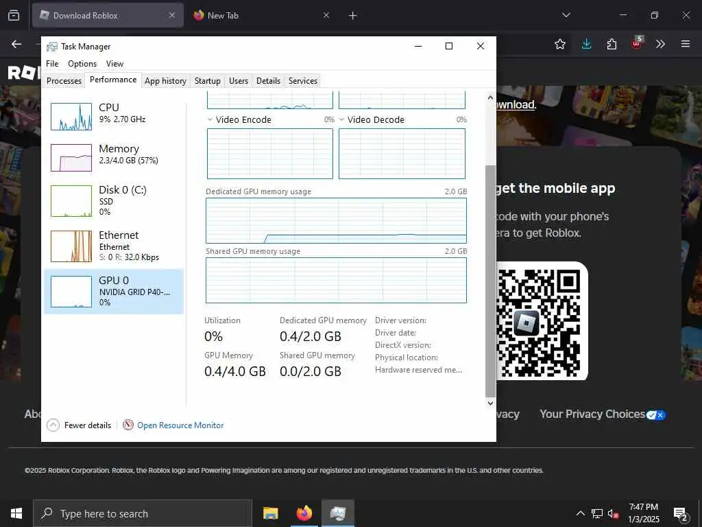The height and width of the screenshot is (527, 702).
Task: Click the Roblox QR code image
Action: coord(539,321)
